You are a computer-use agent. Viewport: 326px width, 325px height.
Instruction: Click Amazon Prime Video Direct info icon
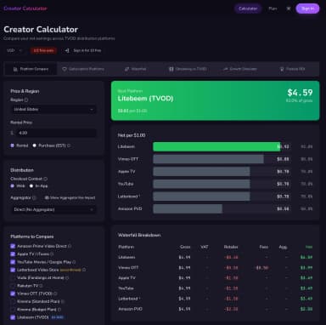[70, 246]
